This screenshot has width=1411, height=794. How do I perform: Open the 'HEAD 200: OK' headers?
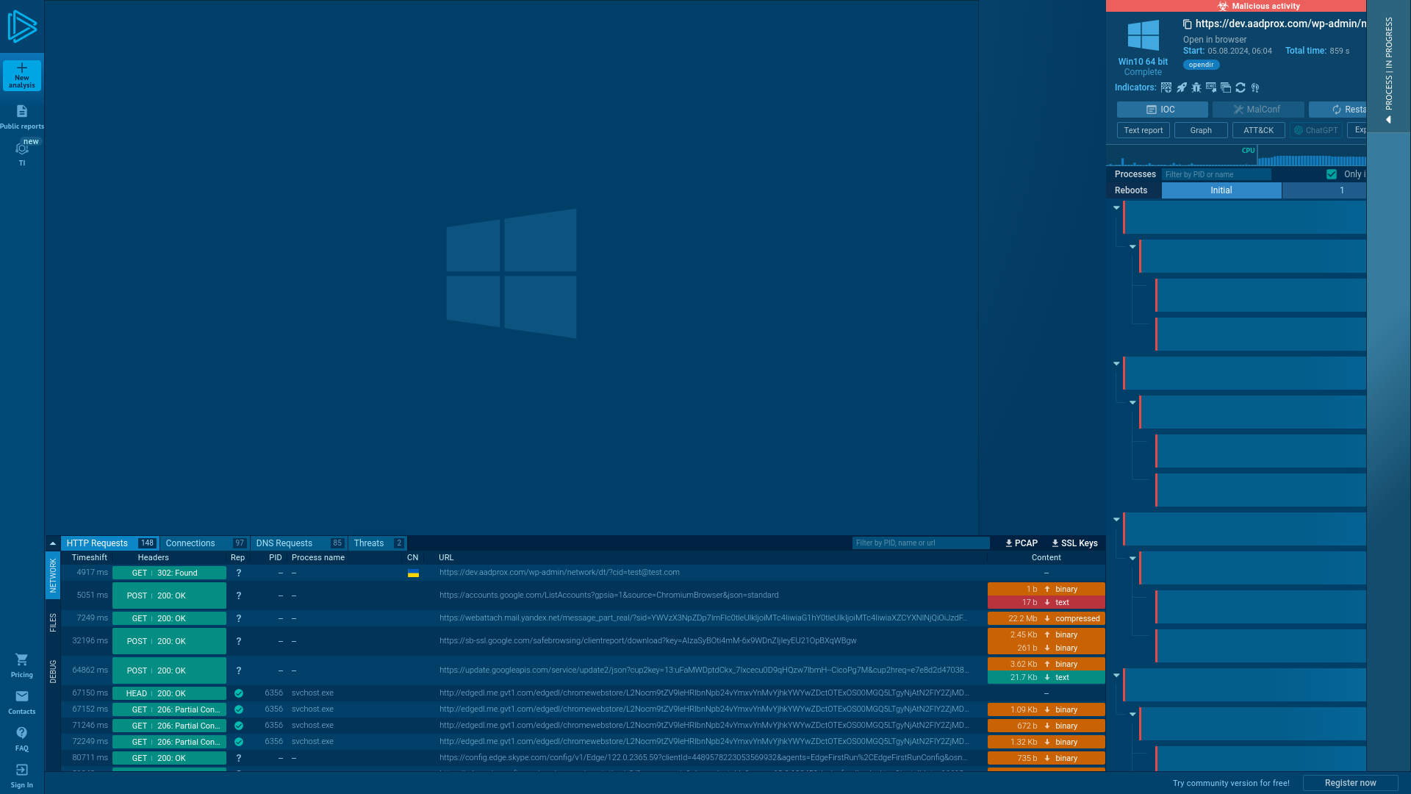169,693
